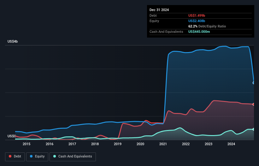Screen dimensions: 259x166
Task: Click the US$0 y-axis label
Action: pos(12,136)
